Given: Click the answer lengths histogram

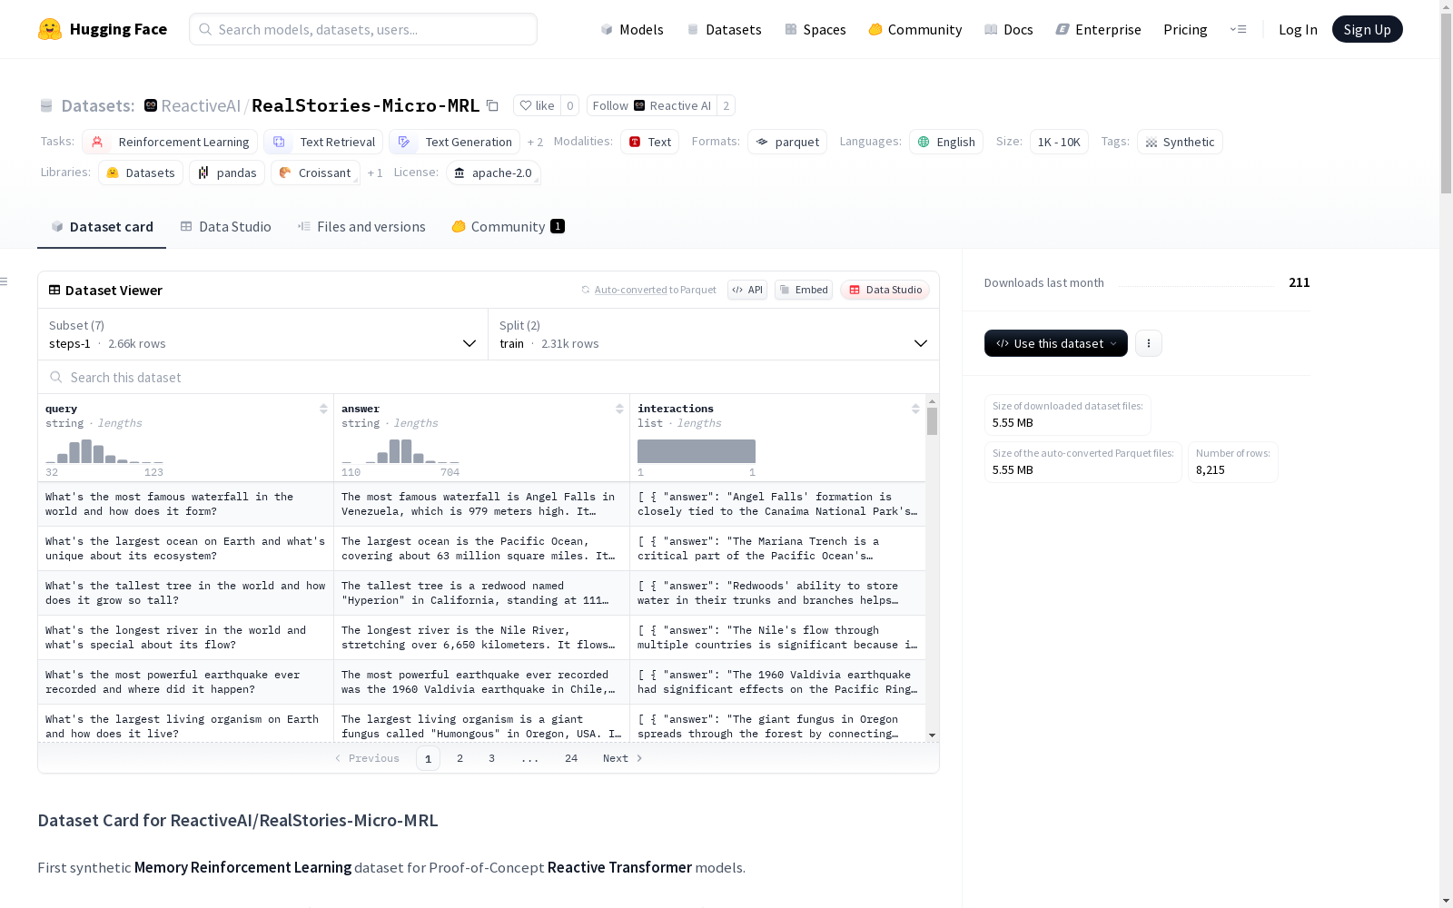Looking at the screenshot, I should [x=400, y=451].
